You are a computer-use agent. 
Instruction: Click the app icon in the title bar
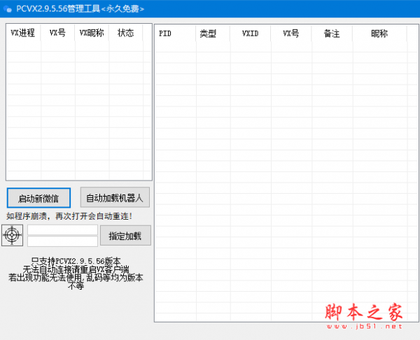pos(8,9)
